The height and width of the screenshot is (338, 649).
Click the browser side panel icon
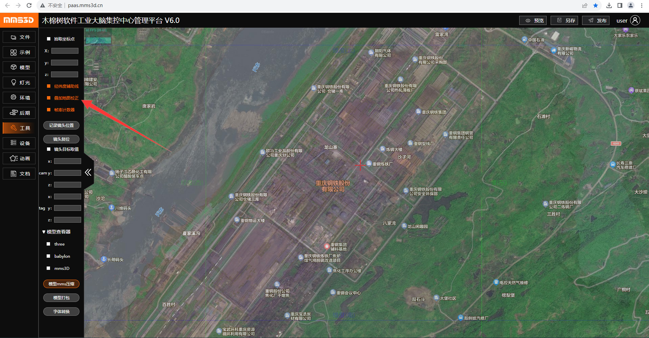620,5
